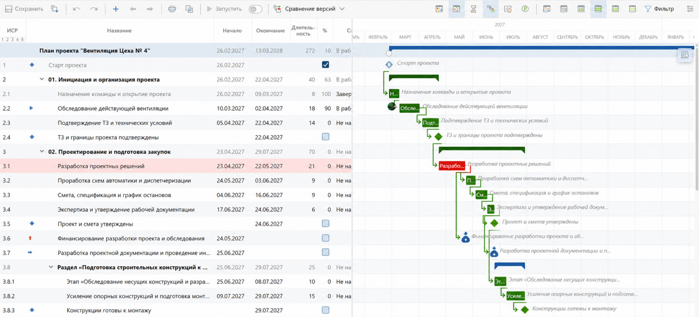Click the calendar with colored dots icon
The width and height of the screenshot is (699, 317).
tap(439, 9)
